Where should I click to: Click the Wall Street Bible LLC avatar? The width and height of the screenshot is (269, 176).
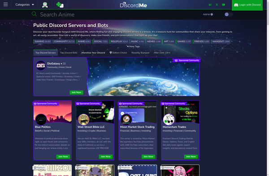click(83, 119)
